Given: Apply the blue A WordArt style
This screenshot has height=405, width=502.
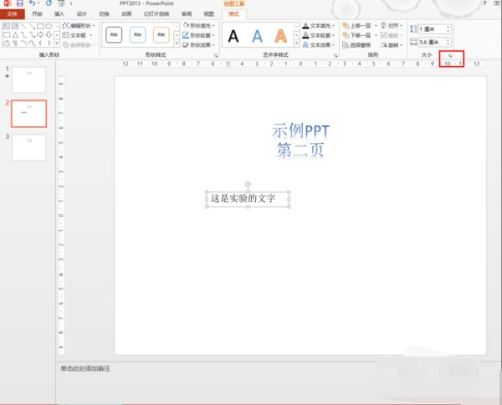Looking at the screenshot, I should [257, 36].
